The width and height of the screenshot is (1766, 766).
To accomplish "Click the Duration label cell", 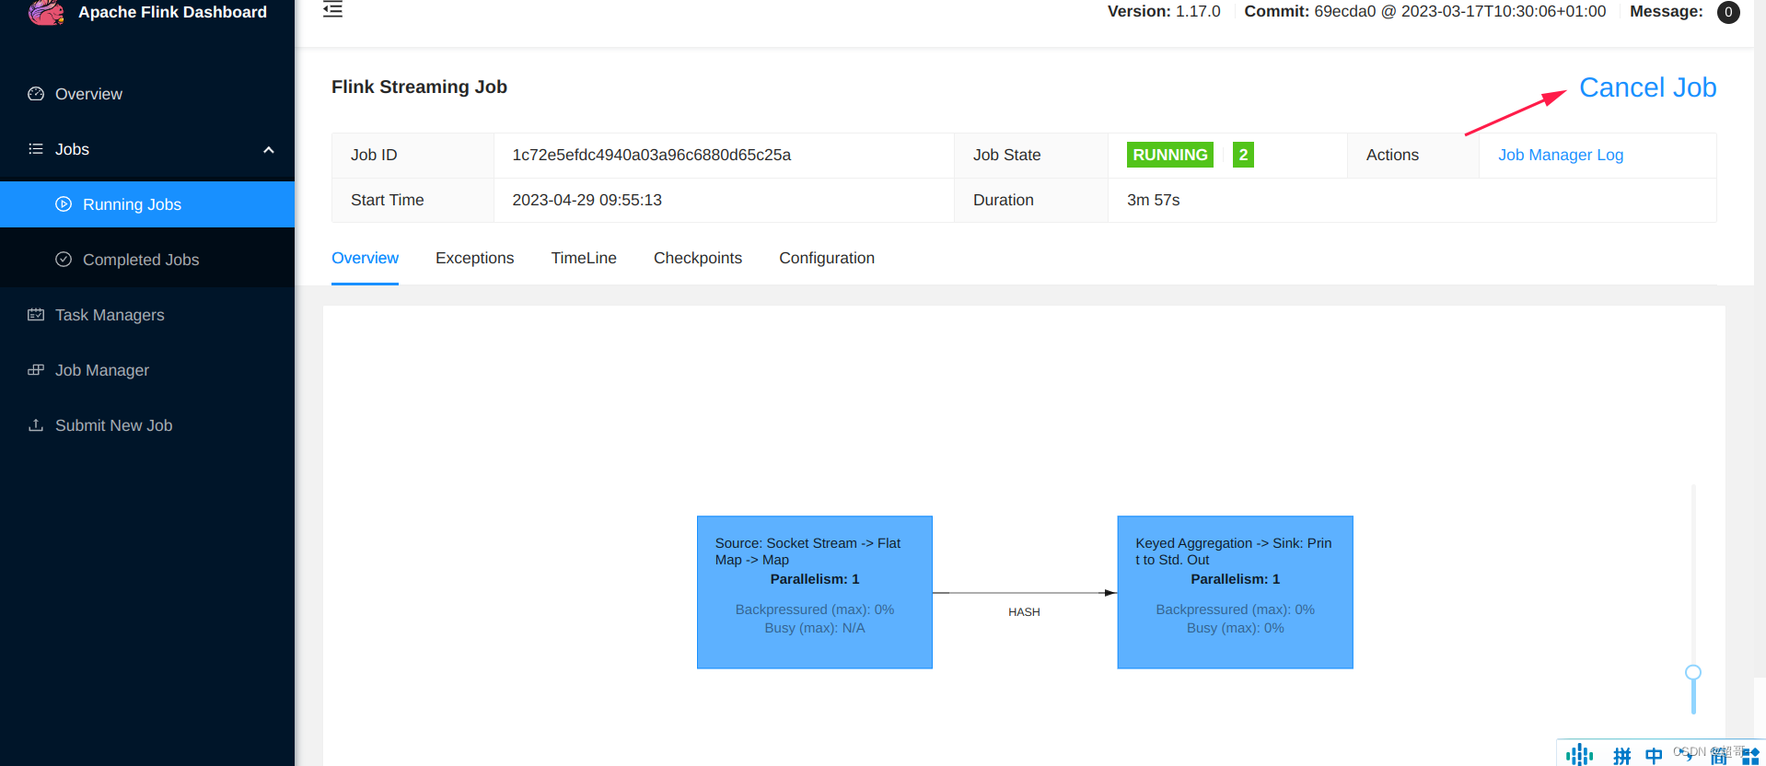I will click(1031, 200).
